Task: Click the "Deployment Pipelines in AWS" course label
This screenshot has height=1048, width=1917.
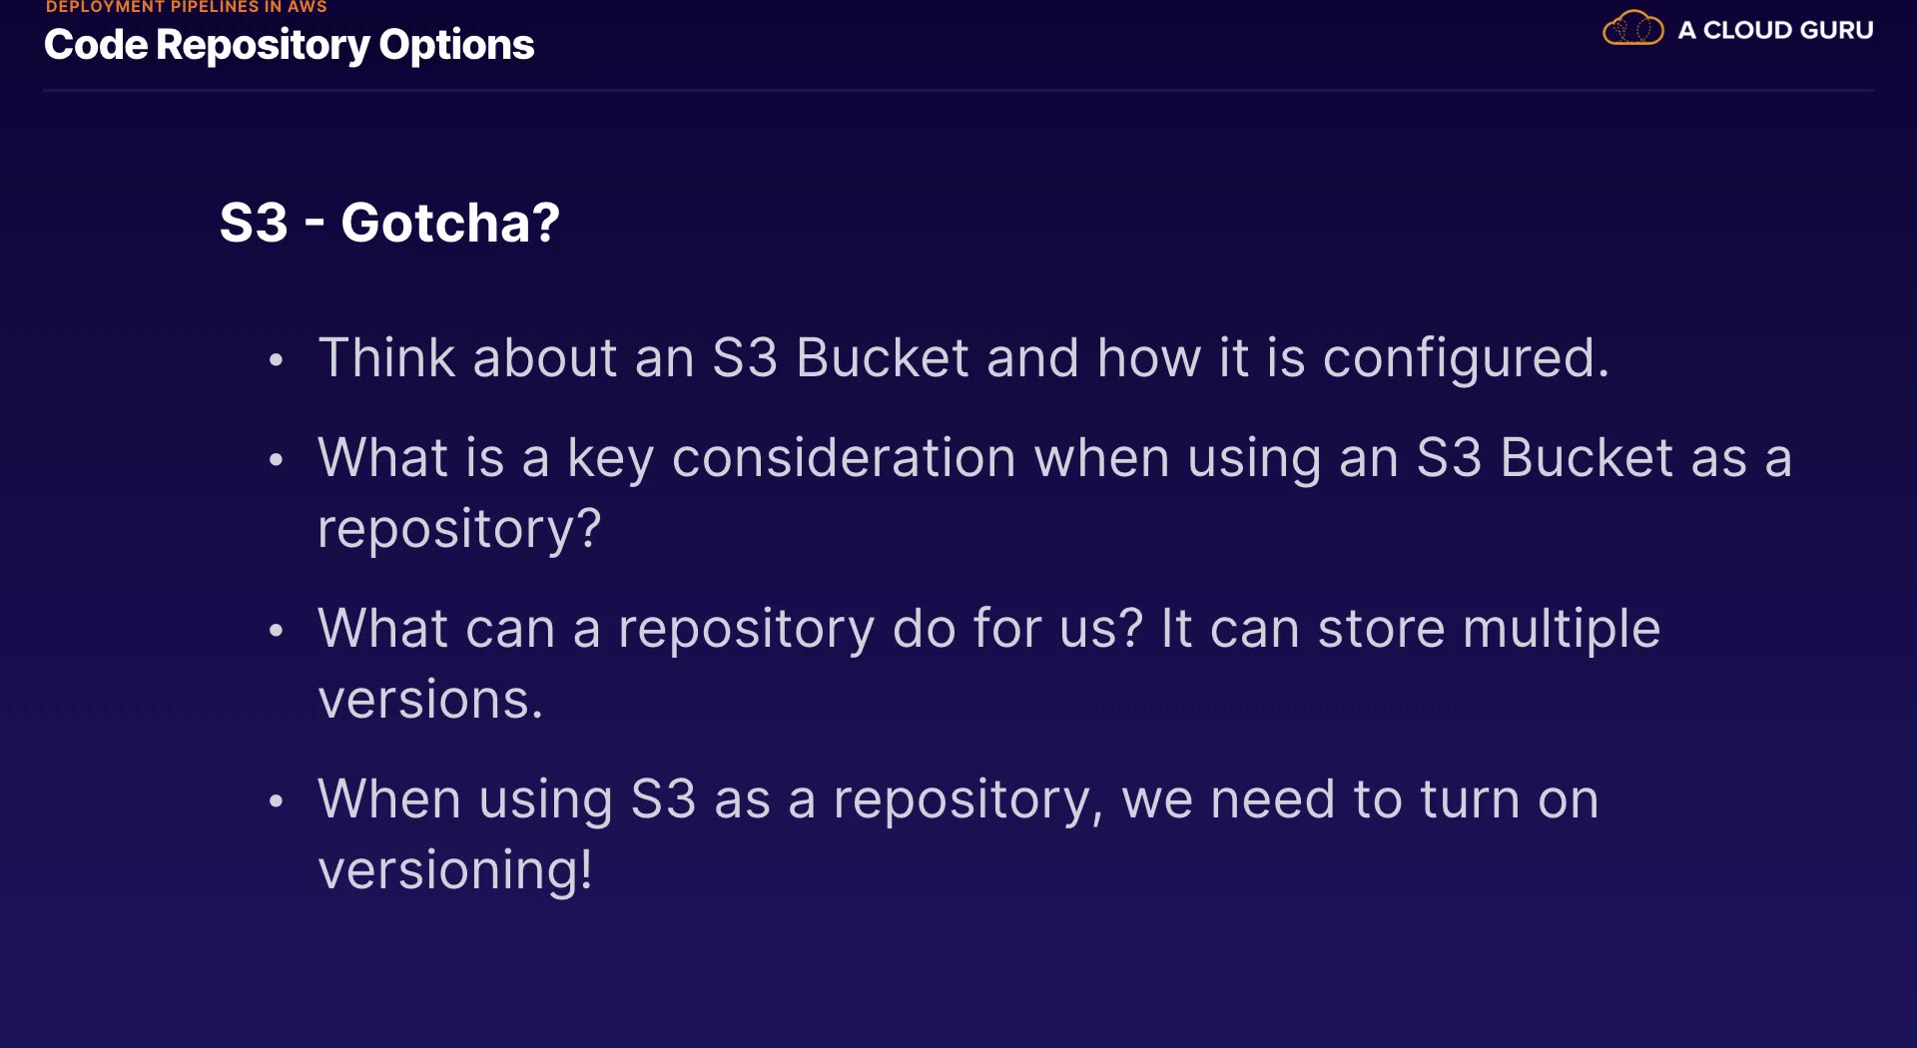Action: (187, 7)
